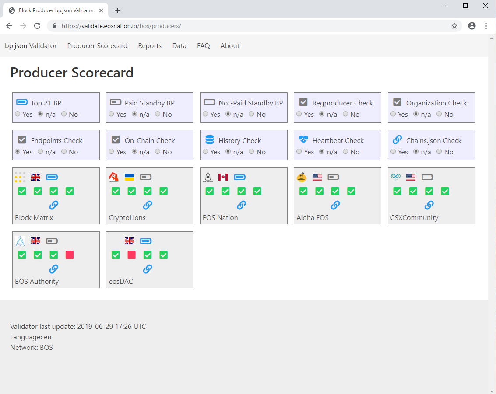Click the last green check in CSXCommunity card
The height and width of the screenshot is (394, 496).
tap(445, 191)
